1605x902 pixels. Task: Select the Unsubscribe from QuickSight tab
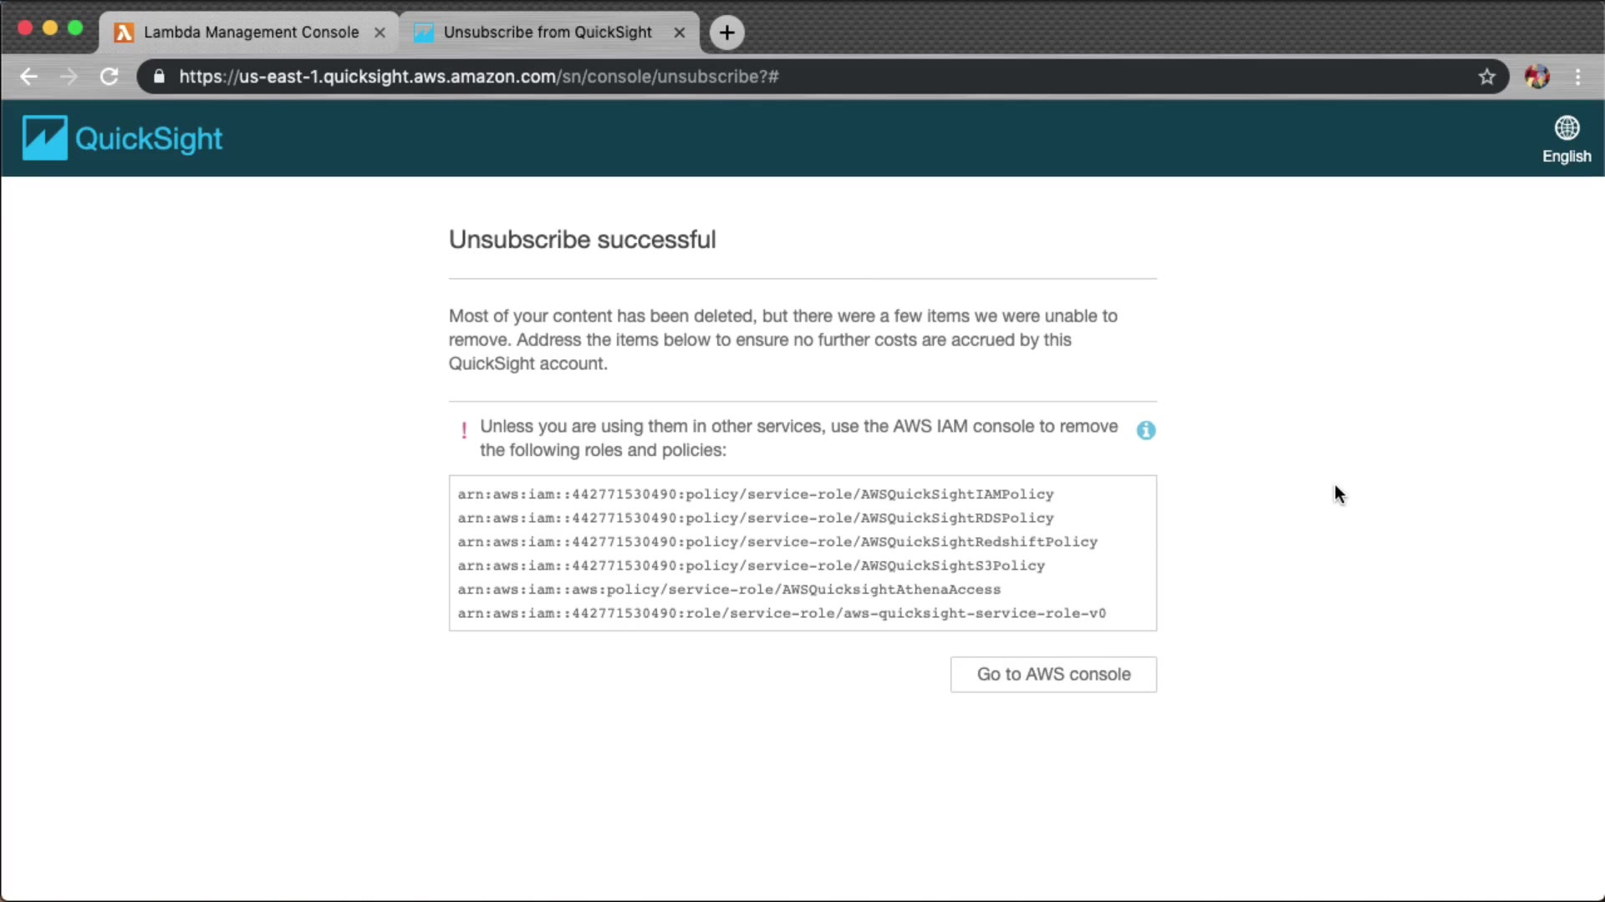coord(547,33)
